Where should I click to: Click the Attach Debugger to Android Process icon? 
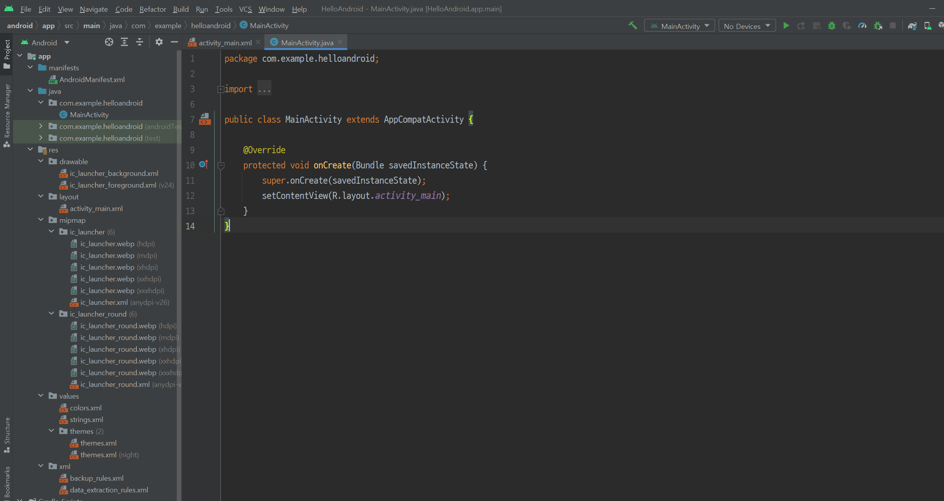click(x=878, y=26)
